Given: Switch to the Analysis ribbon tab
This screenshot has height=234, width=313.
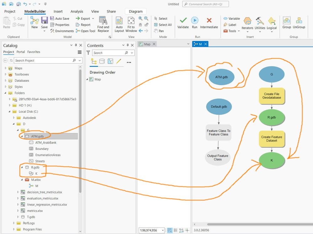Looking at the screenshot, I should click(77, 11).
